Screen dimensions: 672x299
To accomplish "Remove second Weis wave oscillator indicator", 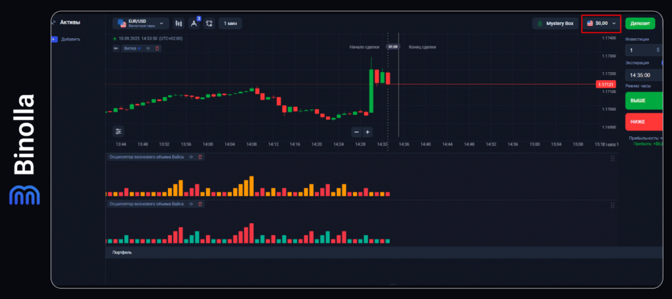I will point(200,205).
